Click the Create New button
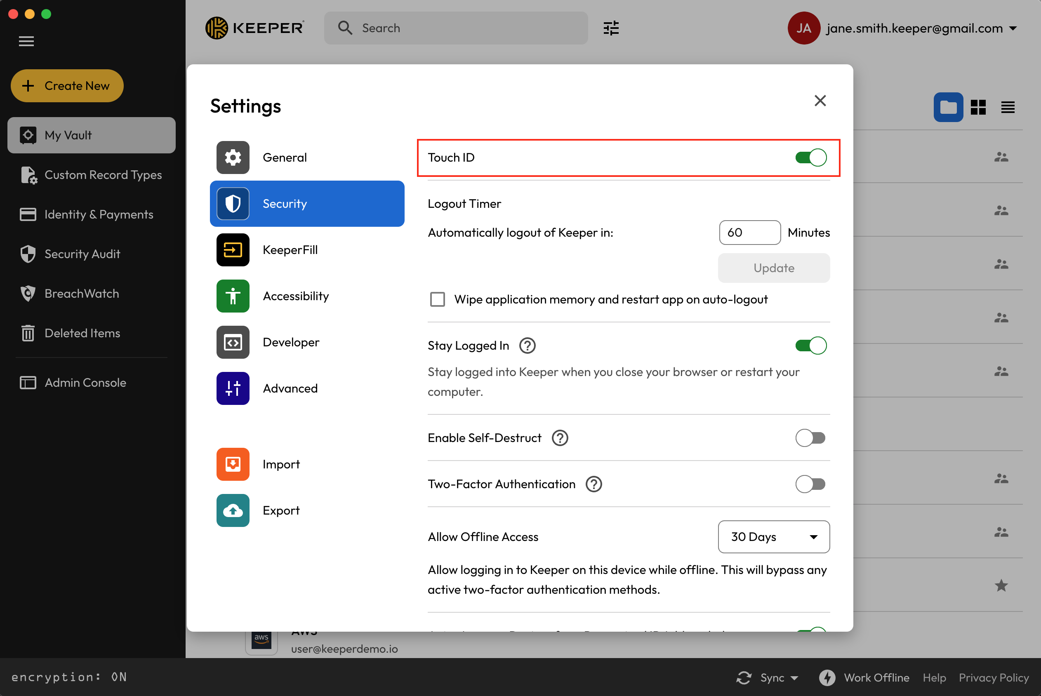 tap(67, 86)
